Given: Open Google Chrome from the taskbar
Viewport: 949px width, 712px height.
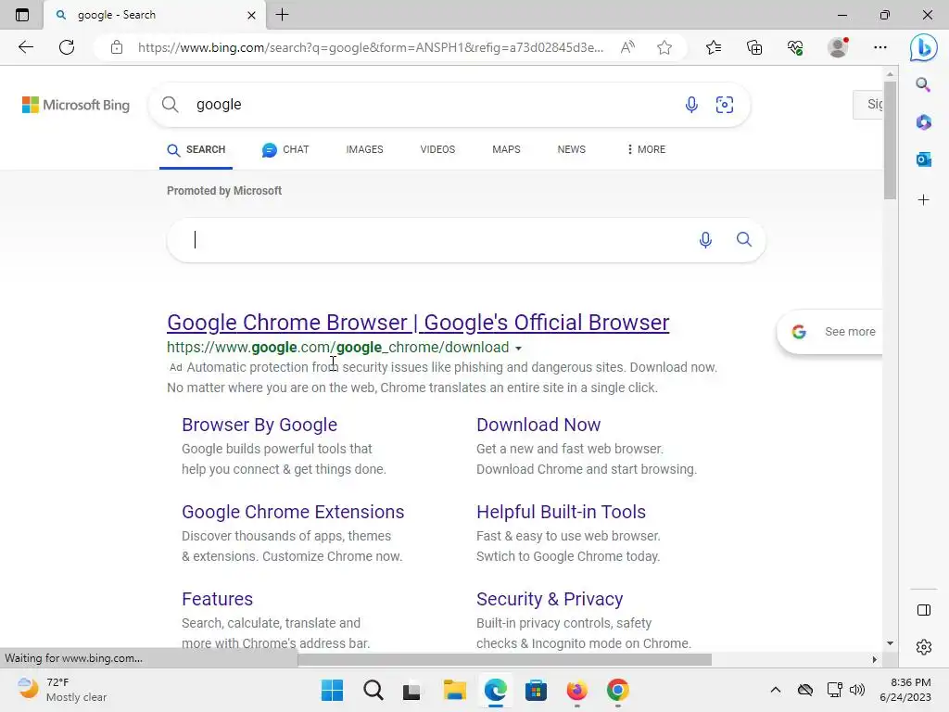Looking at the screenshot, I should [618, 690].
